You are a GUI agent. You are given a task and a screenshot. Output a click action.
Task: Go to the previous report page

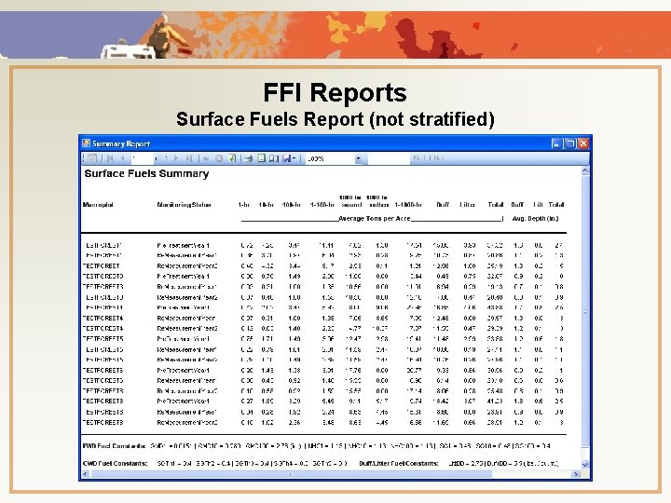point(122,158)
